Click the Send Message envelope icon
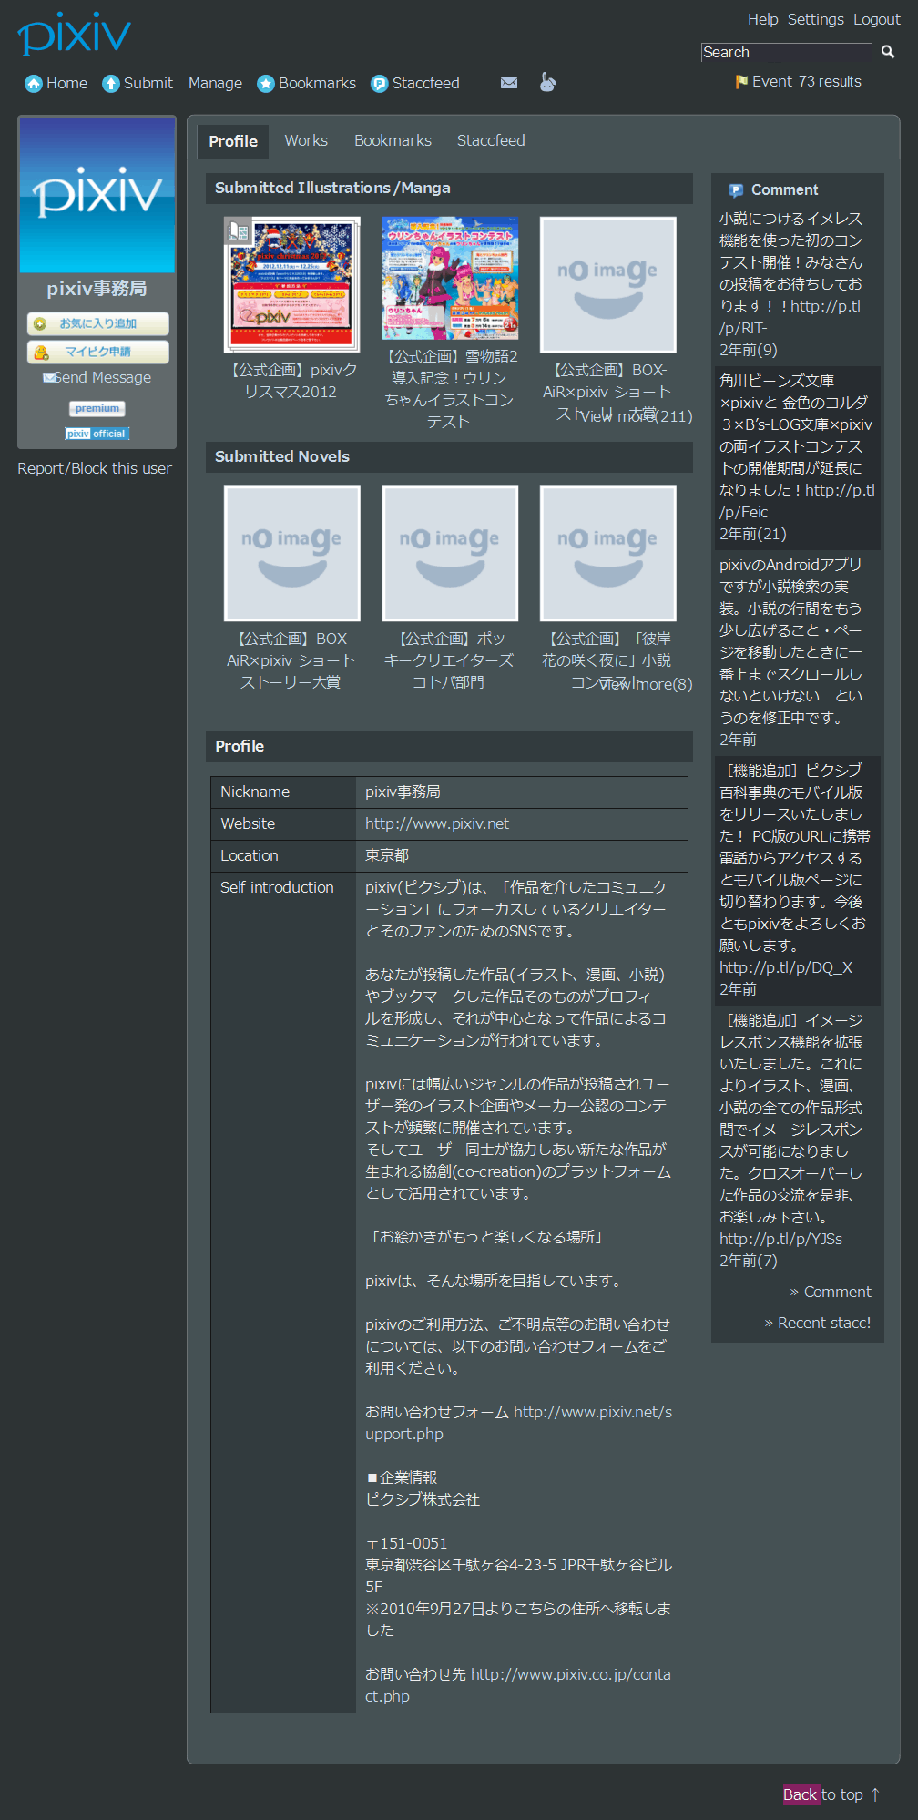This screenshot has width=918, height=1820. (49, 378)
